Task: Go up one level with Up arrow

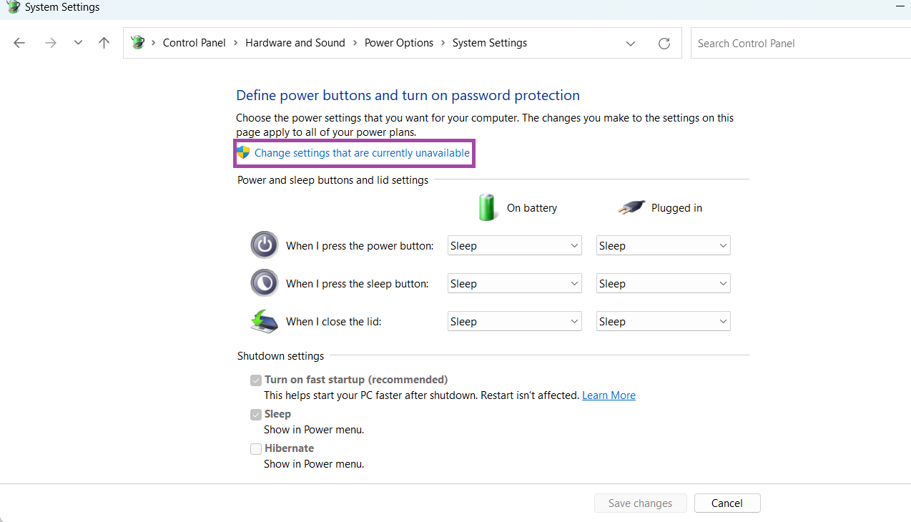Action: (104, 43)
